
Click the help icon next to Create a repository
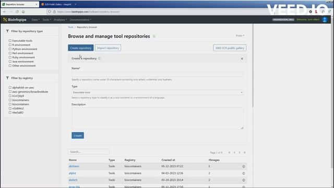[99, 58]
